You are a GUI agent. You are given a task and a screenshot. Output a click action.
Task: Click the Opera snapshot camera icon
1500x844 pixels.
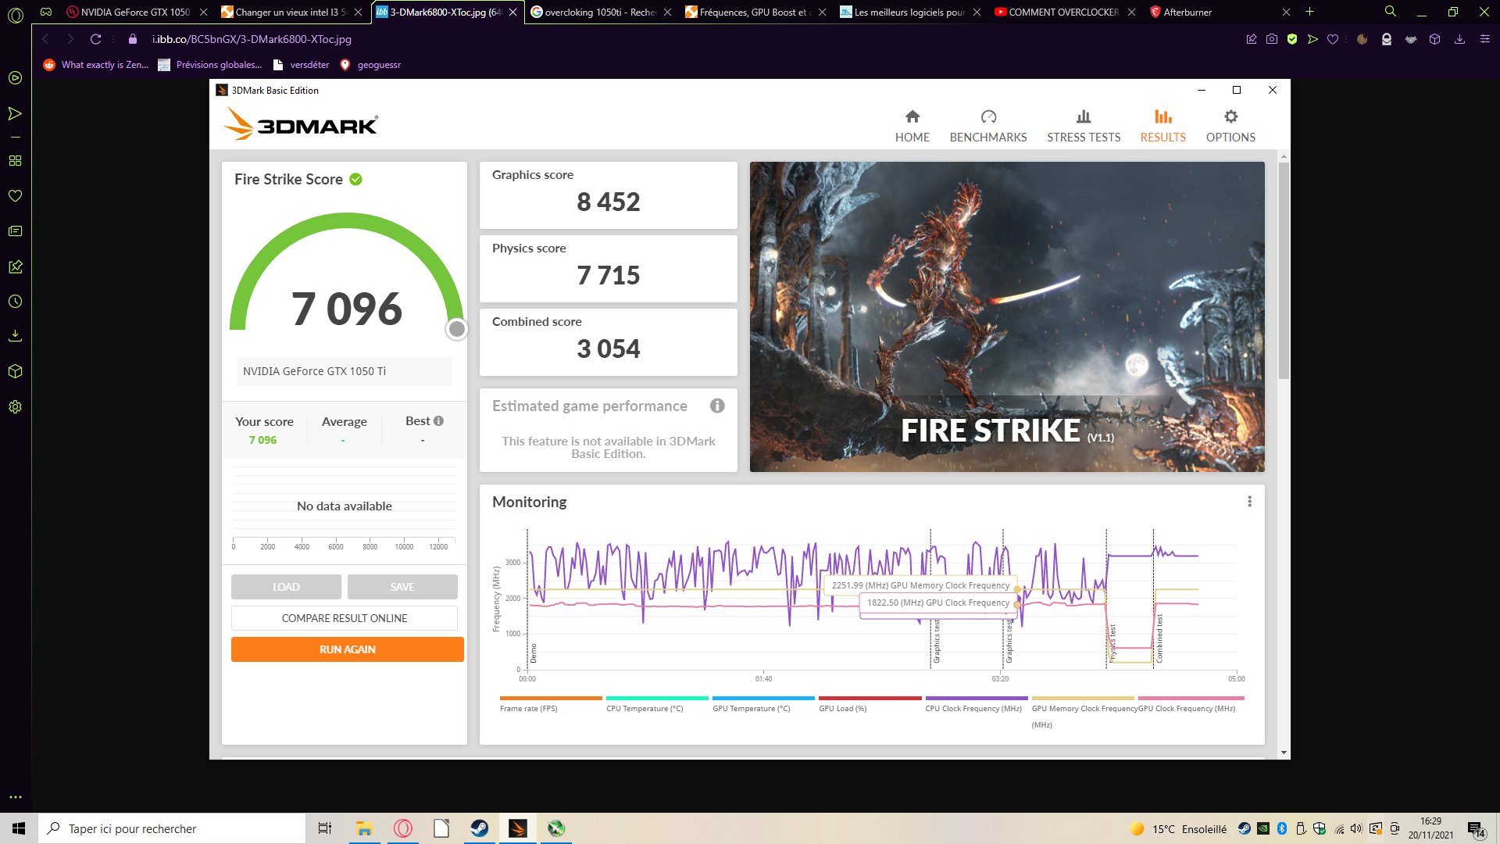point(1272,39)
